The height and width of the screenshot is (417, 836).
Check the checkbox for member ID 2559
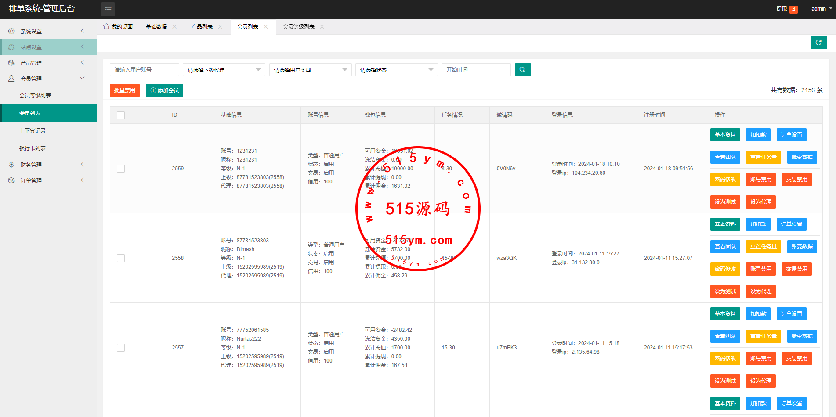click(121, 169)
